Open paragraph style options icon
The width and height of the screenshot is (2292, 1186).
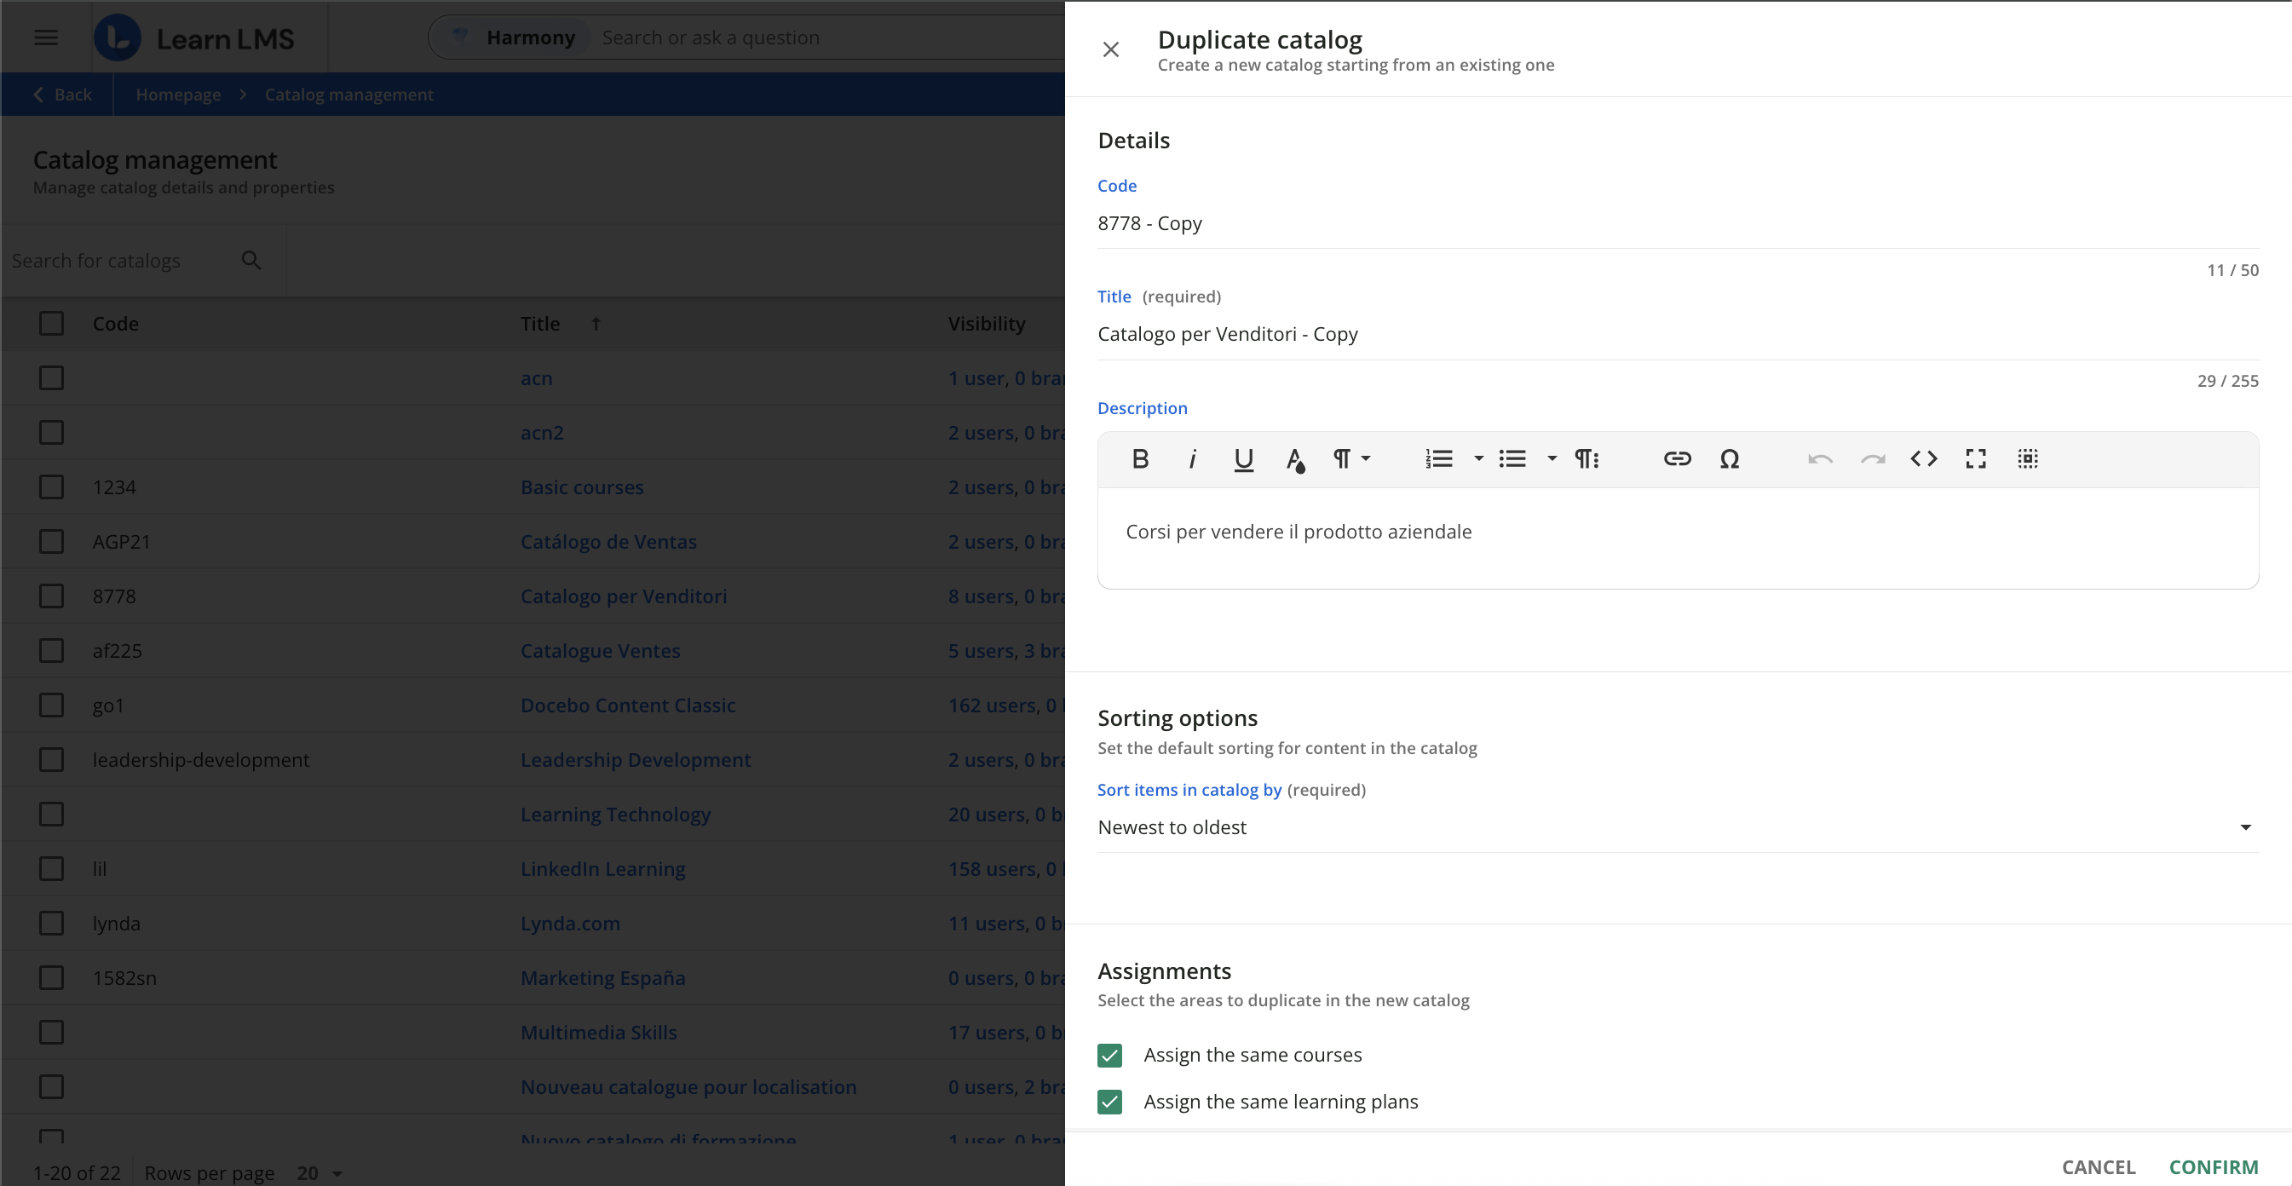(x=1587, y=459)
